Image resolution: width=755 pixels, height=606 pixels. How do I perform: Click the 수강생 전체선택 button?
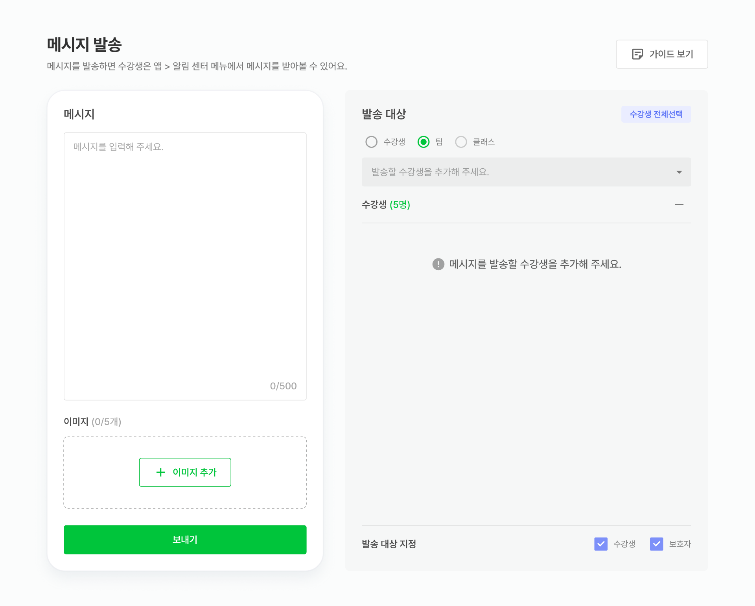(656, 114)
